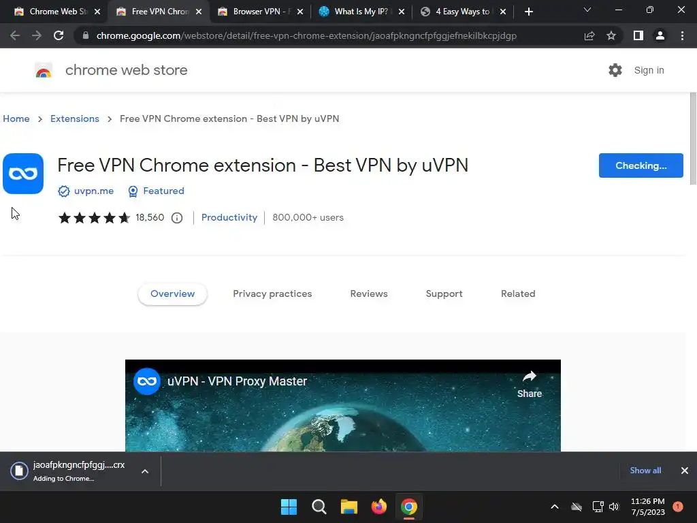Open Windows taskbar search
Viewport: 697px width, 523px height.
(319, 507)
